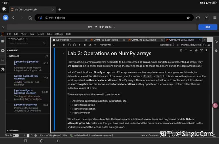Delete the cell using the trash icon
The width and height of the screenshot is (219, 144).
coord(206,50)
